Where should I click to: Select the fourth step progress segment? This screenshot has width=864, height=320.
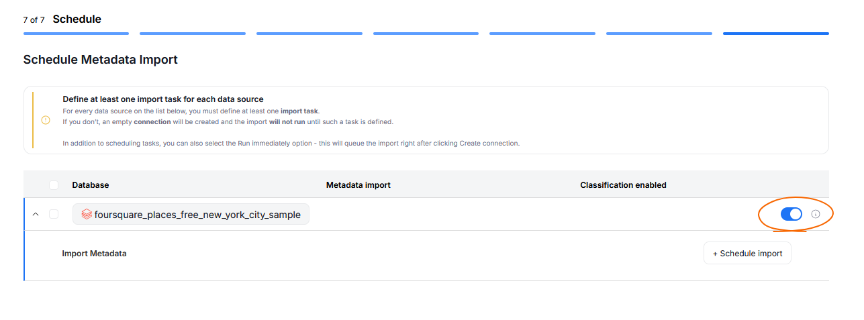tap(426, 33)
